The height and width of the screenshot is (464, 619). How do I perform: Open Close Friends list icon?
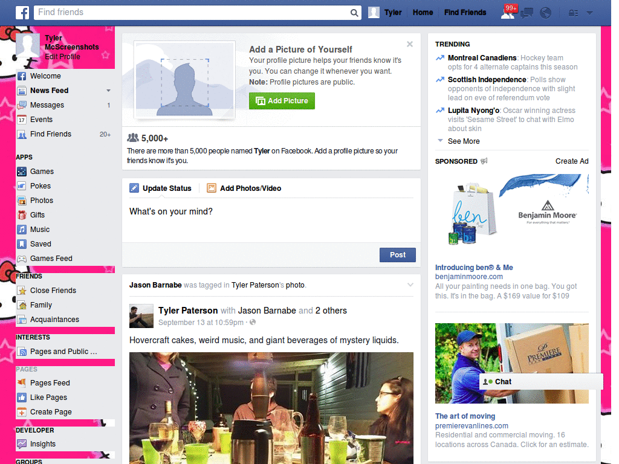[22, 291]
